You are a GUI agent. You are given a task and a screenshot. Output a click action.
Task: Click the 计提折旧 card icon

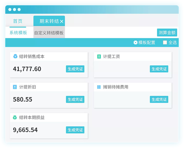(x=15, y=87)
